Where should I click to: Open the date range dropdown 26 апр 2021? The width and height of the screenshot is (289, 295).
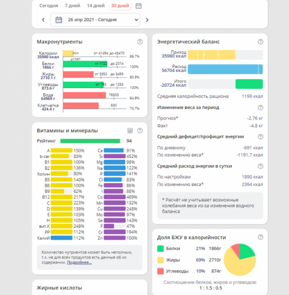(x=95, y=20)
